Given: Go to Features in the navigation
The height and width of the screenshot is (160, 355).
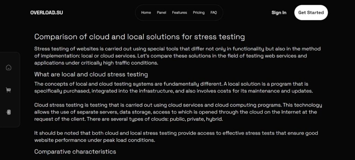Looking at the screenshot, I should pos(180,13).
